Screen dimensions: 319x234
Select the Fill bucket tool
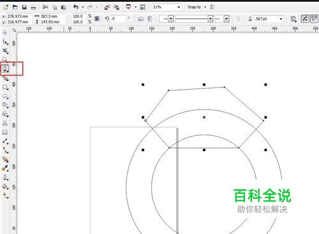pyautogui.click(x=5, y=187)
